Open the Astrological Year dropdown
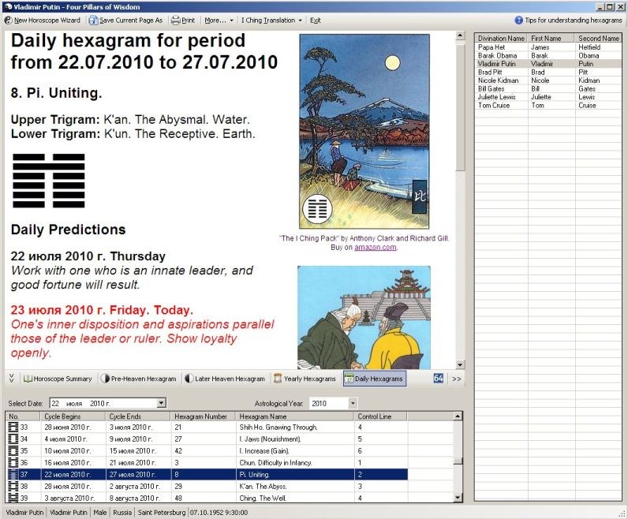This screenshot has width=628, height=519. point(353,403)
